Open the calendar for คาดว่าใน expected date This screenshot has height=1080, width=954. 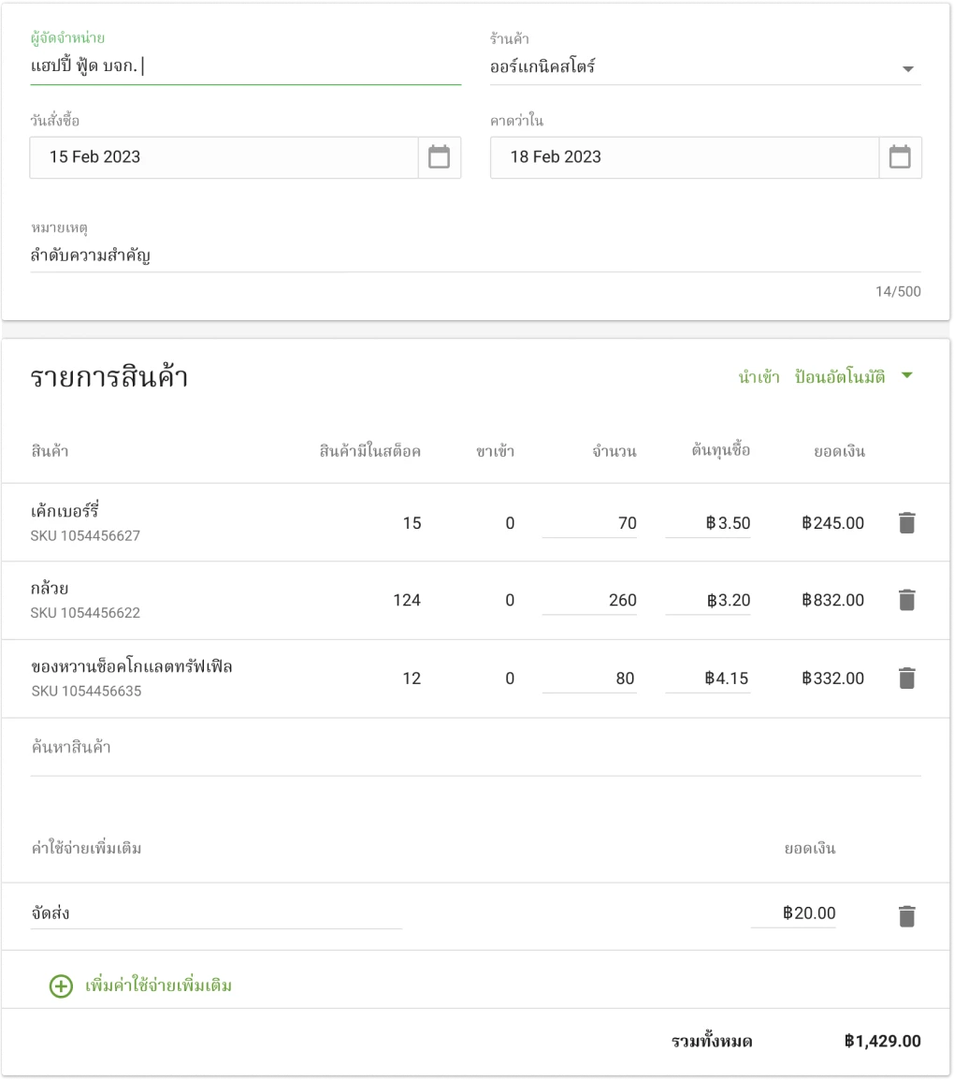[900, 157]
